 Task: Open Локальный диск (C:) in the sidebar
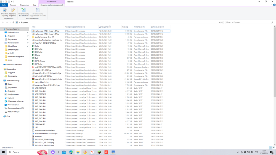click(15, 108)
